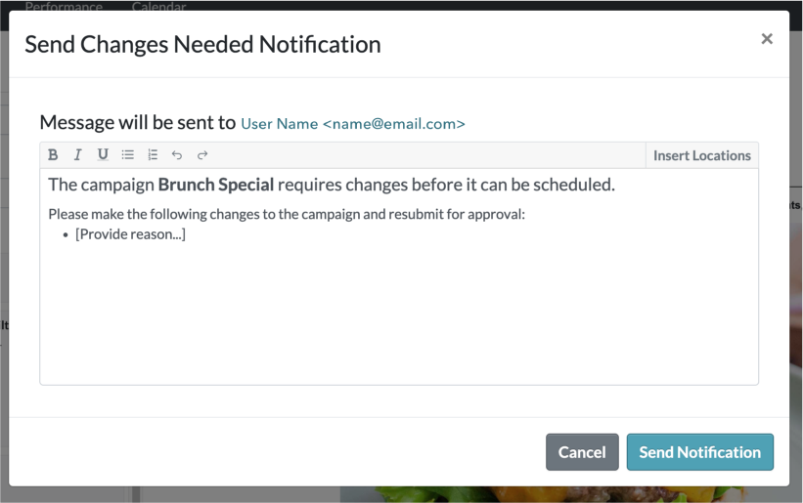Viewport: 803px width, 503px height.
Task: Cancel sending the notification
Action: (x=582, y=452)
